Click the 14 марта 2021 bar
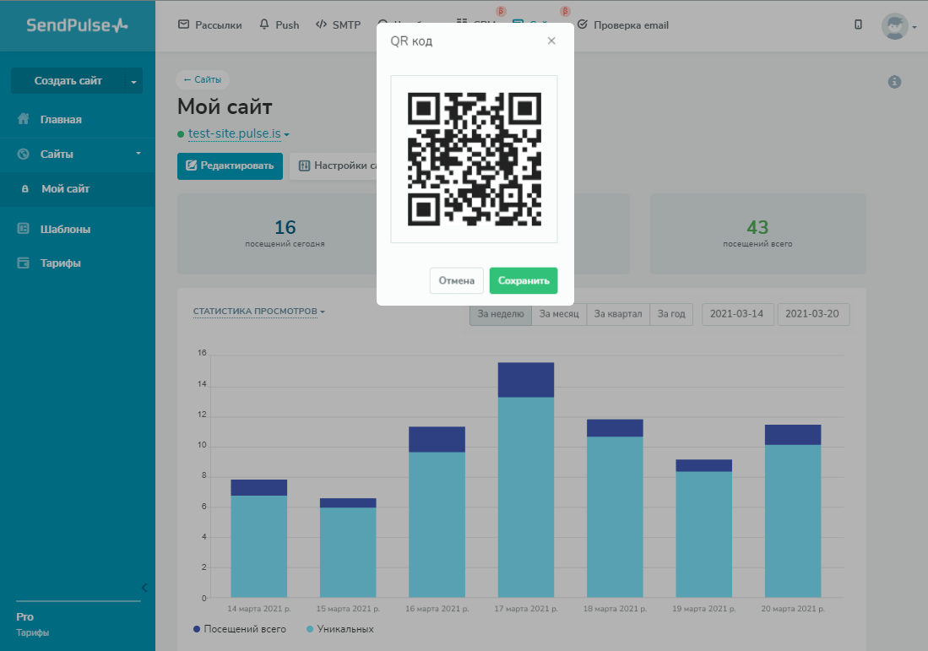The height and width of the screenshot is (651, 928). click(x=258, y=539)
